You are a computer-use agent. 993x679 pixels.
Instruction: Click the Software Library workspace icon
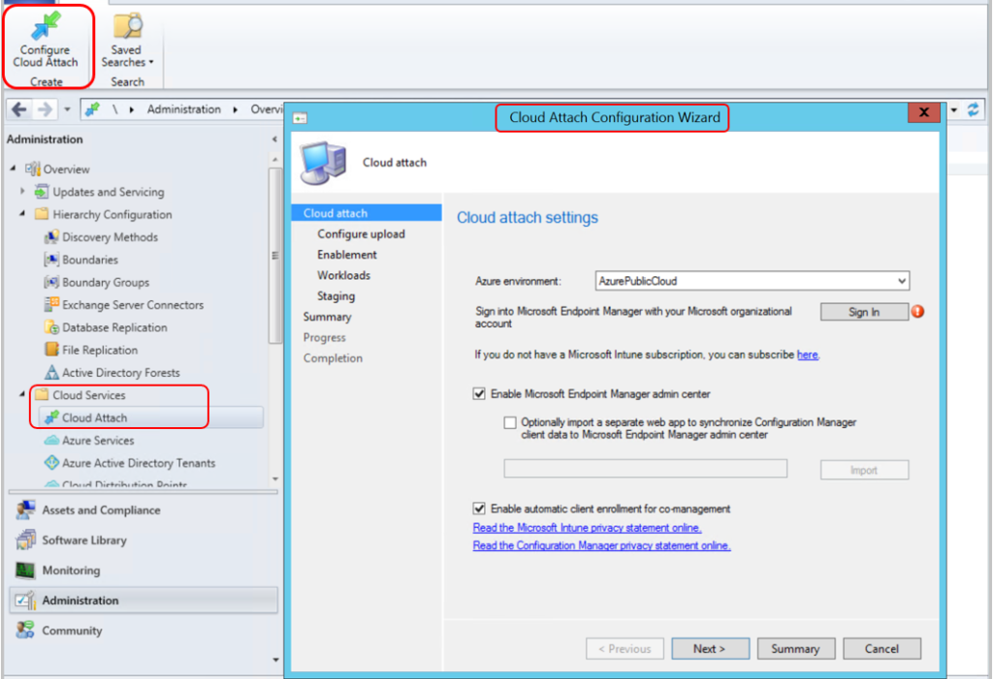point(25,540)
